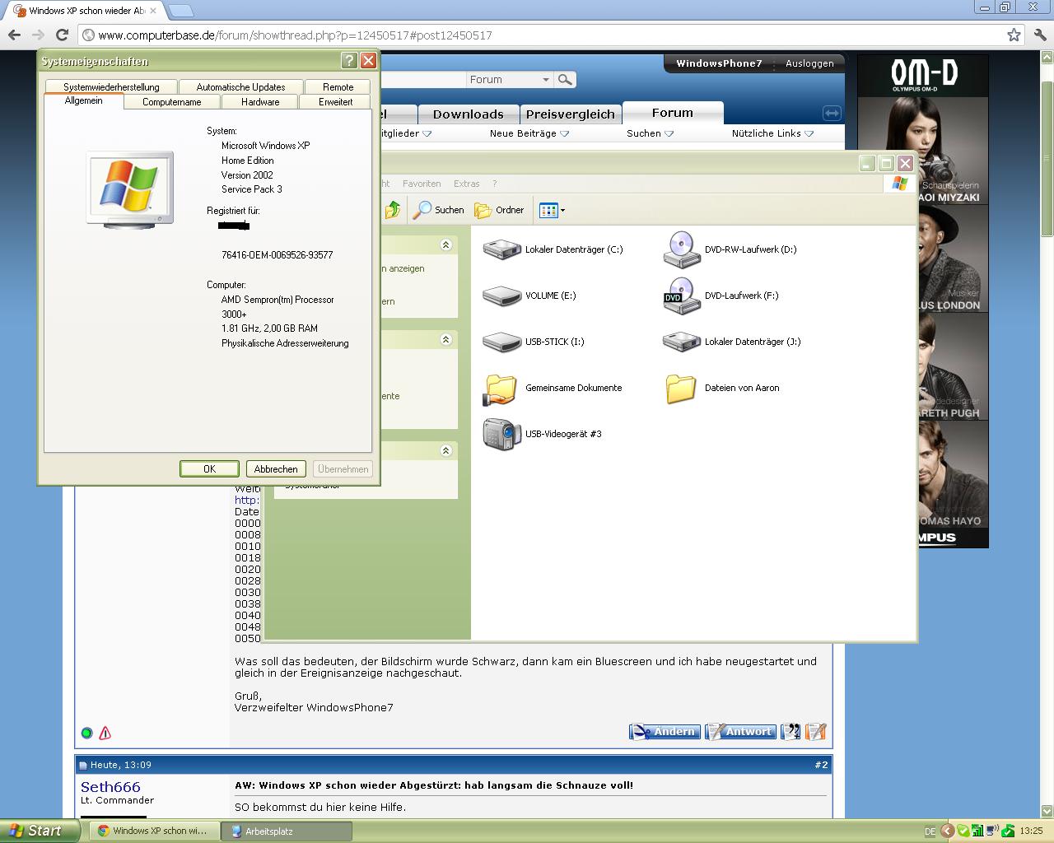Image resolution: width=1054 pixels, height=843 pixels.
Task: Select USB-STICK (I:) drive icon
Action: (501, 342)
